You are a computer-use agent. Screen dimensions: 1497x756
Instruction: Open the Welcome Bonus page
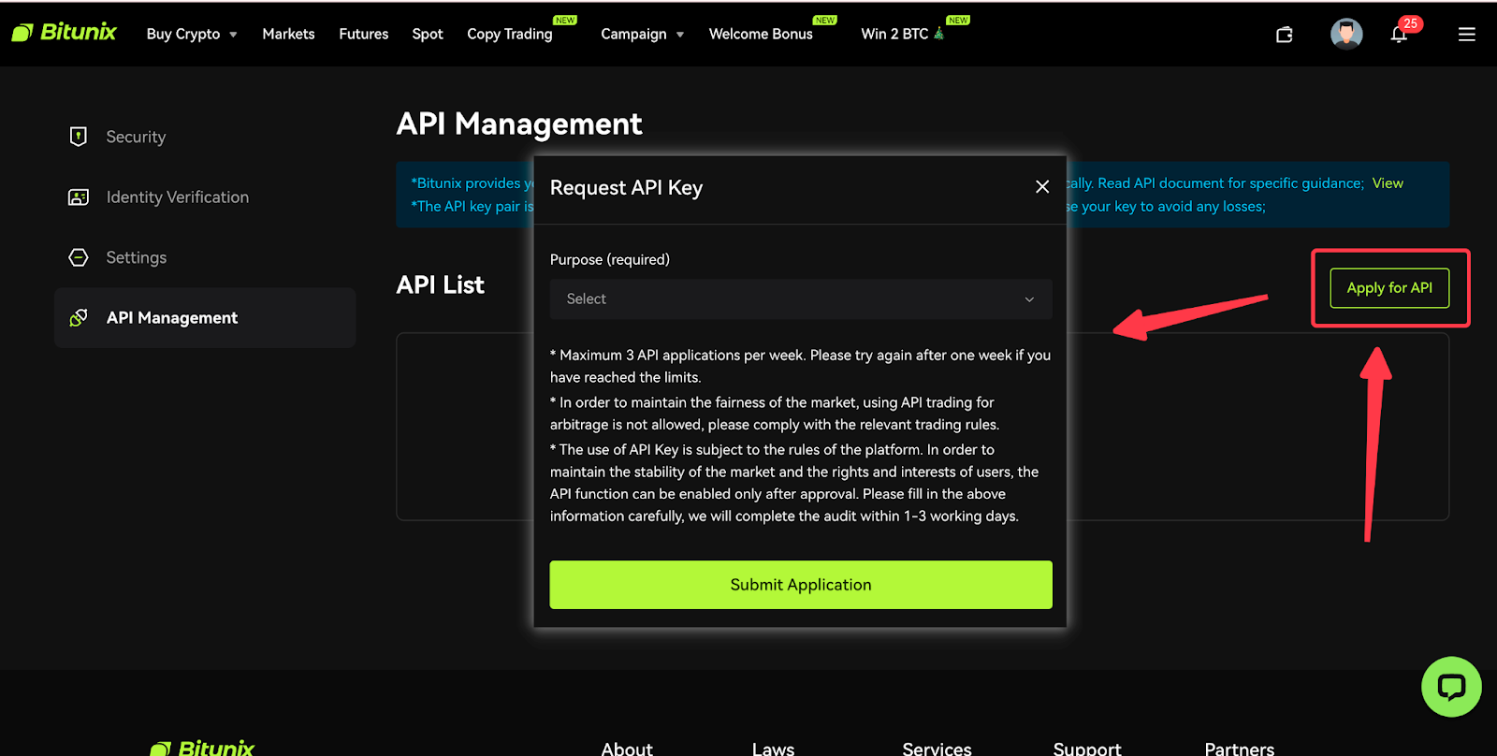point(761,34)
